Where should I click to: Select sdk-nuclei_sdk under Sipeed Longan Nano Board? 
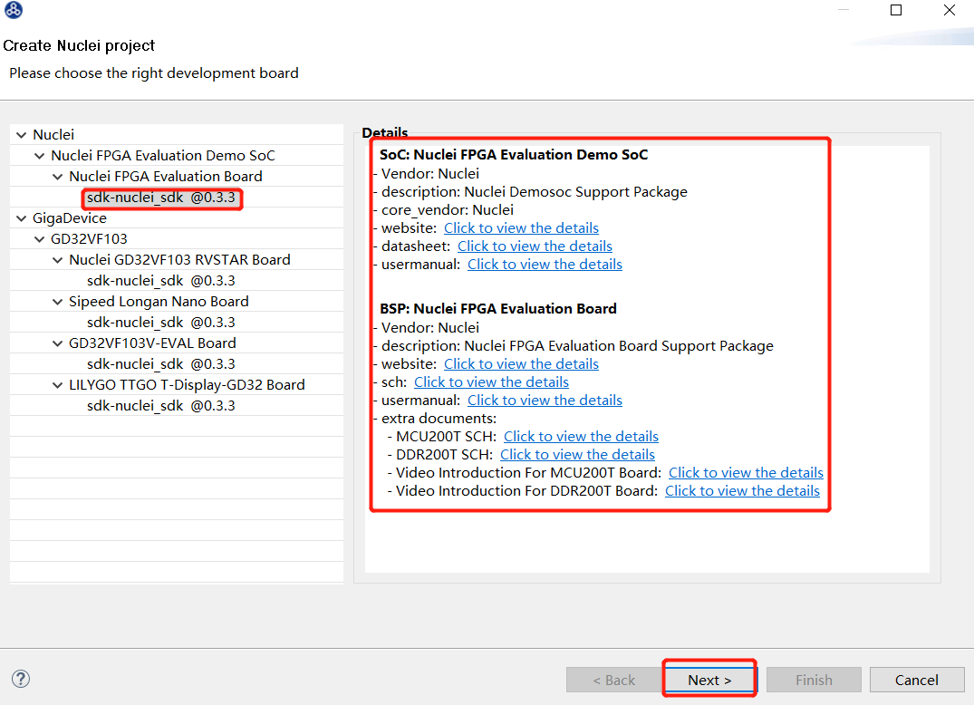(x=161, y=323)
